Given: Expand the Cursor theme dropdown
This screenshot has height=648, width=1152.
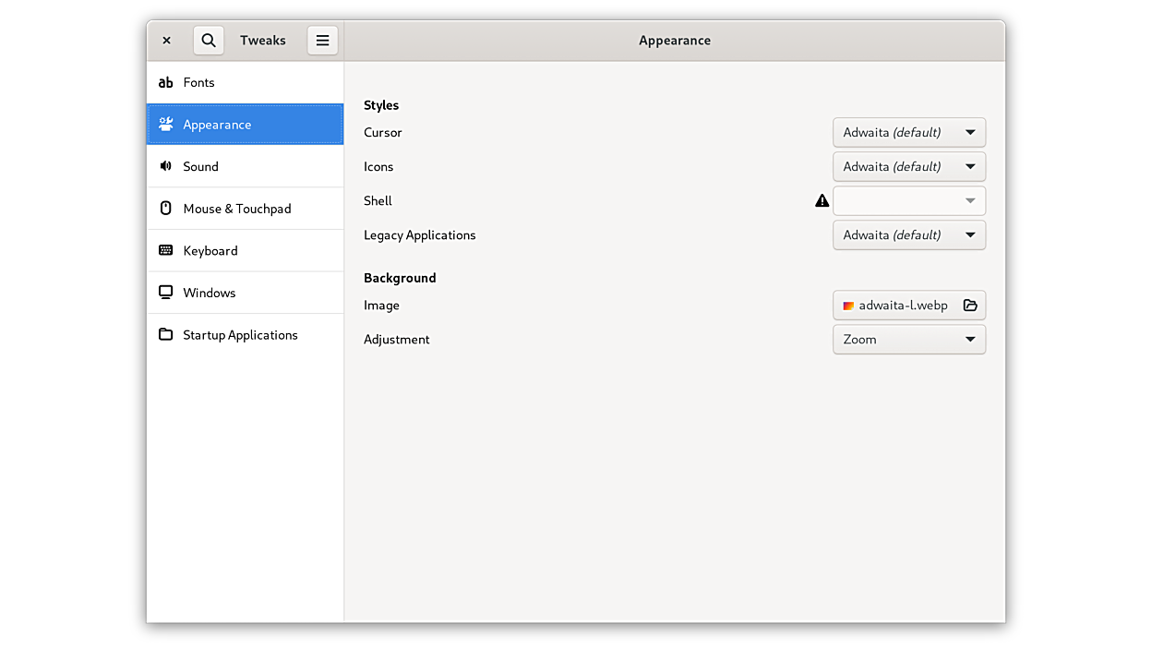Looking at the screenshot, I should pos(908,132).
